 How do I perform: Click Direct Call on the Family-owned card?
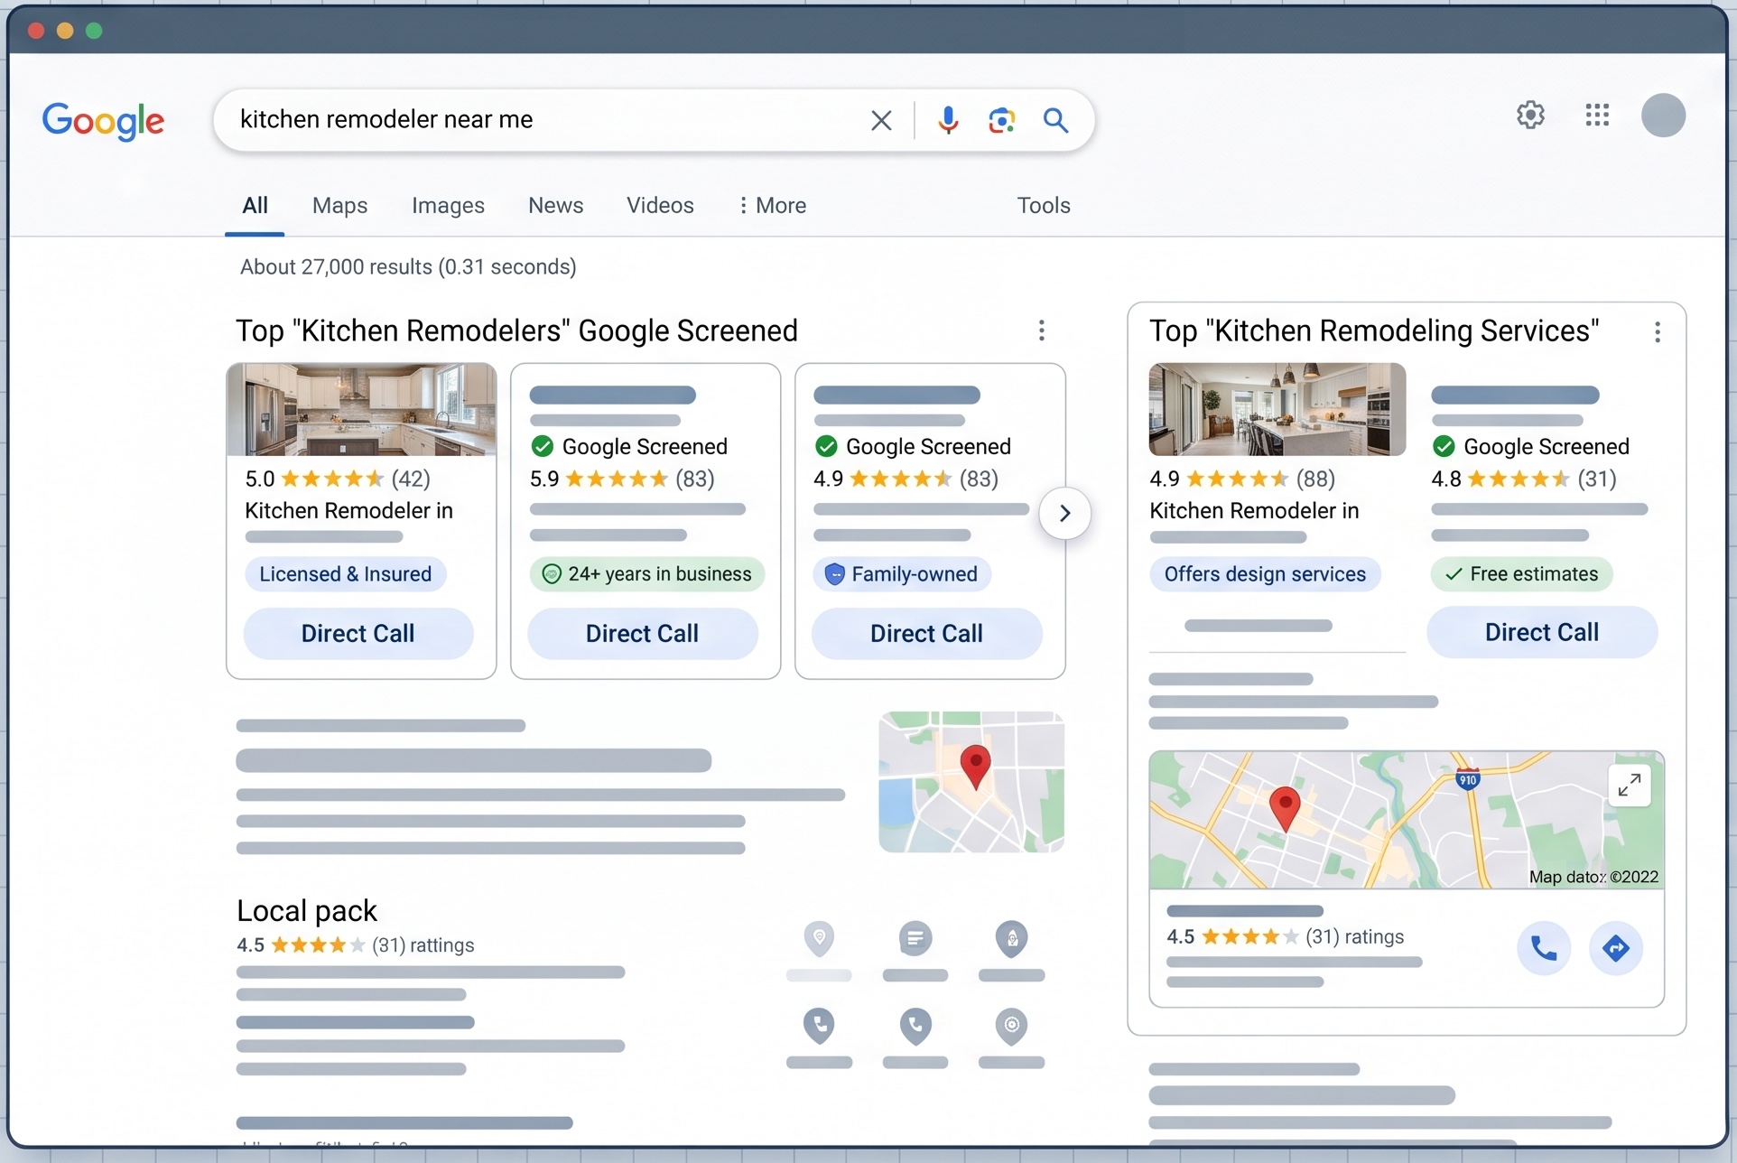(x=927, y=634)
